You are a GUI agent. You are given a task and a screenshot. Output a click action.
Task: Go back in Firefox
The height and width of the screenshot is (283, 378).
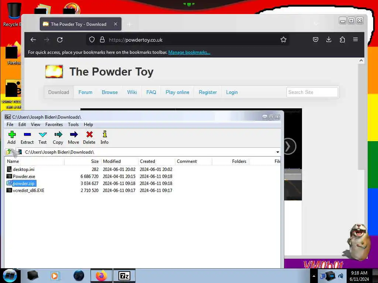[33, 40]
